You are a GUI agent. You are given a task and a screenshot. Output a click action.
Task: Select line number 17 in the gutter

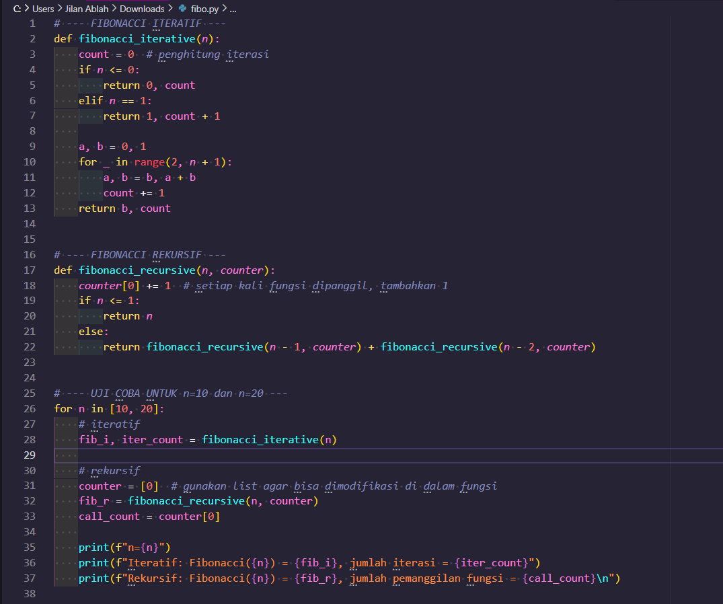pos(29,270)
